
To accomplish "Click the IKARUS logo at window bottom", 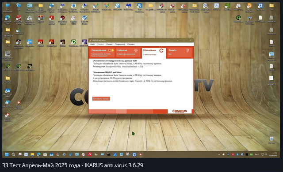I will click(180, 111).
